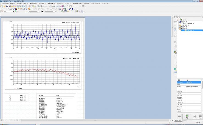The height and width of the screenshot is (125, 203).
Task: Collapse the 解析データ tree node
Action: click(178, 29)
